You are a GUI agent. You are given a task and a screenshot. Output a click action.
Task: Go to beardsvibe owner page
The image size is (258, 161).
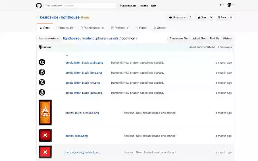coord(49,17)
